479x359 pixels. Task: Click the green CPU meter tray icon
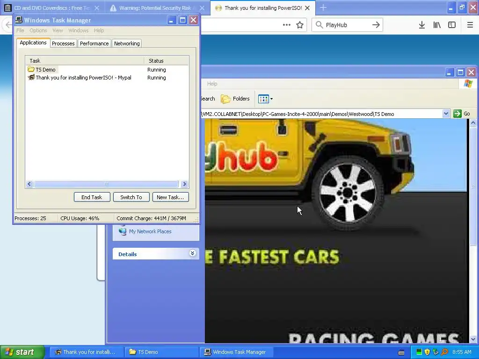(419, 352)
